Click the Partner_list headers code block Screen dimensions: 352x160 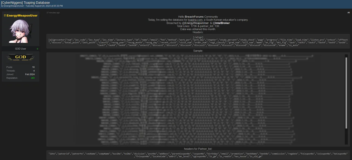[x=198, y=155]
